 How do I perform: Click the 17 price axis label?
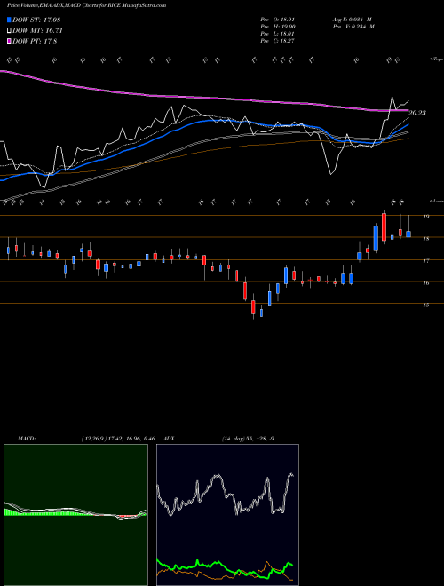click(426, 261)
